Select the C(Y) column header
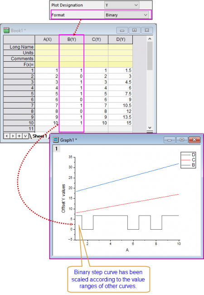 [96, 39]
